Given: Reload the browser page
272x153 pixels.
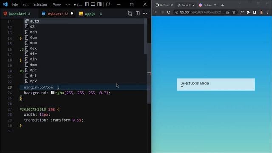Looking at the screenshot, I should coord(169,12).
